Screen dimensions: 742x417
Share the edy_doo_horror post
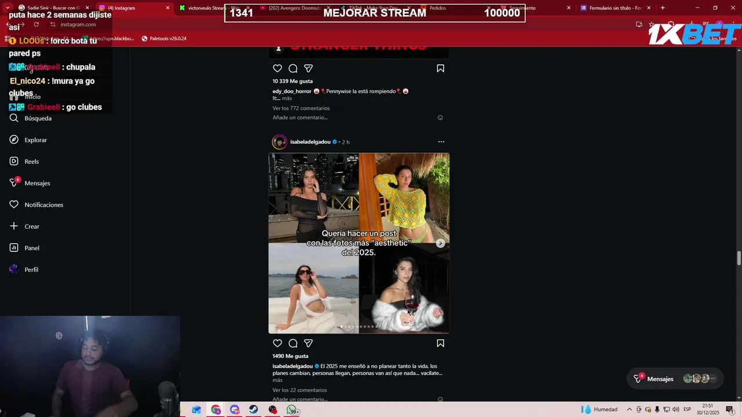tap(308, 68)
